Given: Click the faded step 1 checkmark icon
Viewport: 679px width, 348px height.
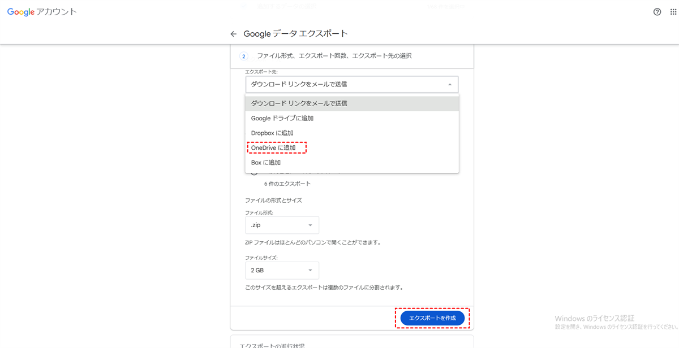Looking at the screenshot, I should coord(244,7).
